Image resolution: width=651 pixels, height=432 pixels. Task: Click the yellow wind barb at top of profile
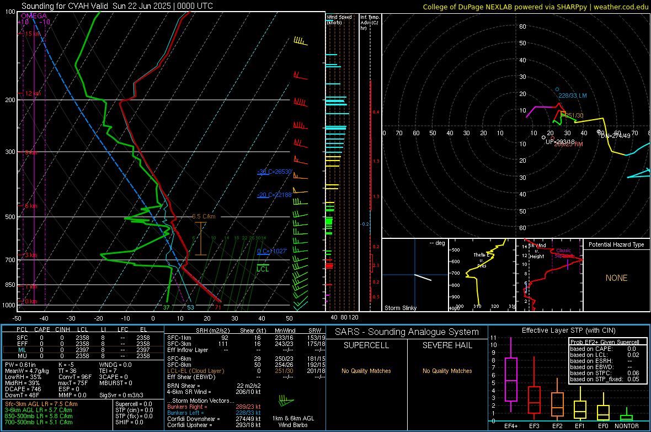[x=301, y=41]
